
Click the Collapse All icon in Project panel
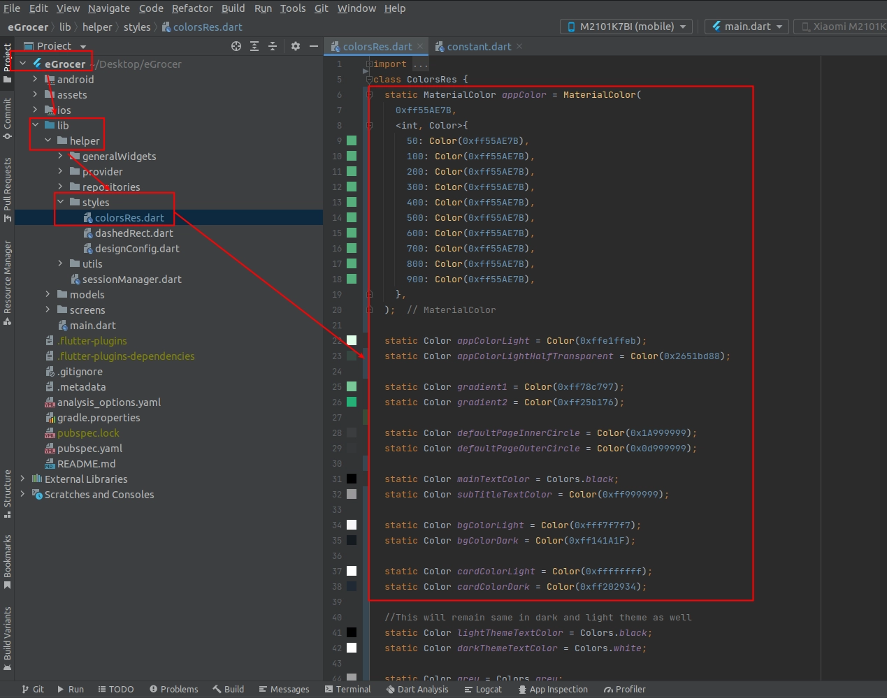pyautogui.click(x=273, y=46)
